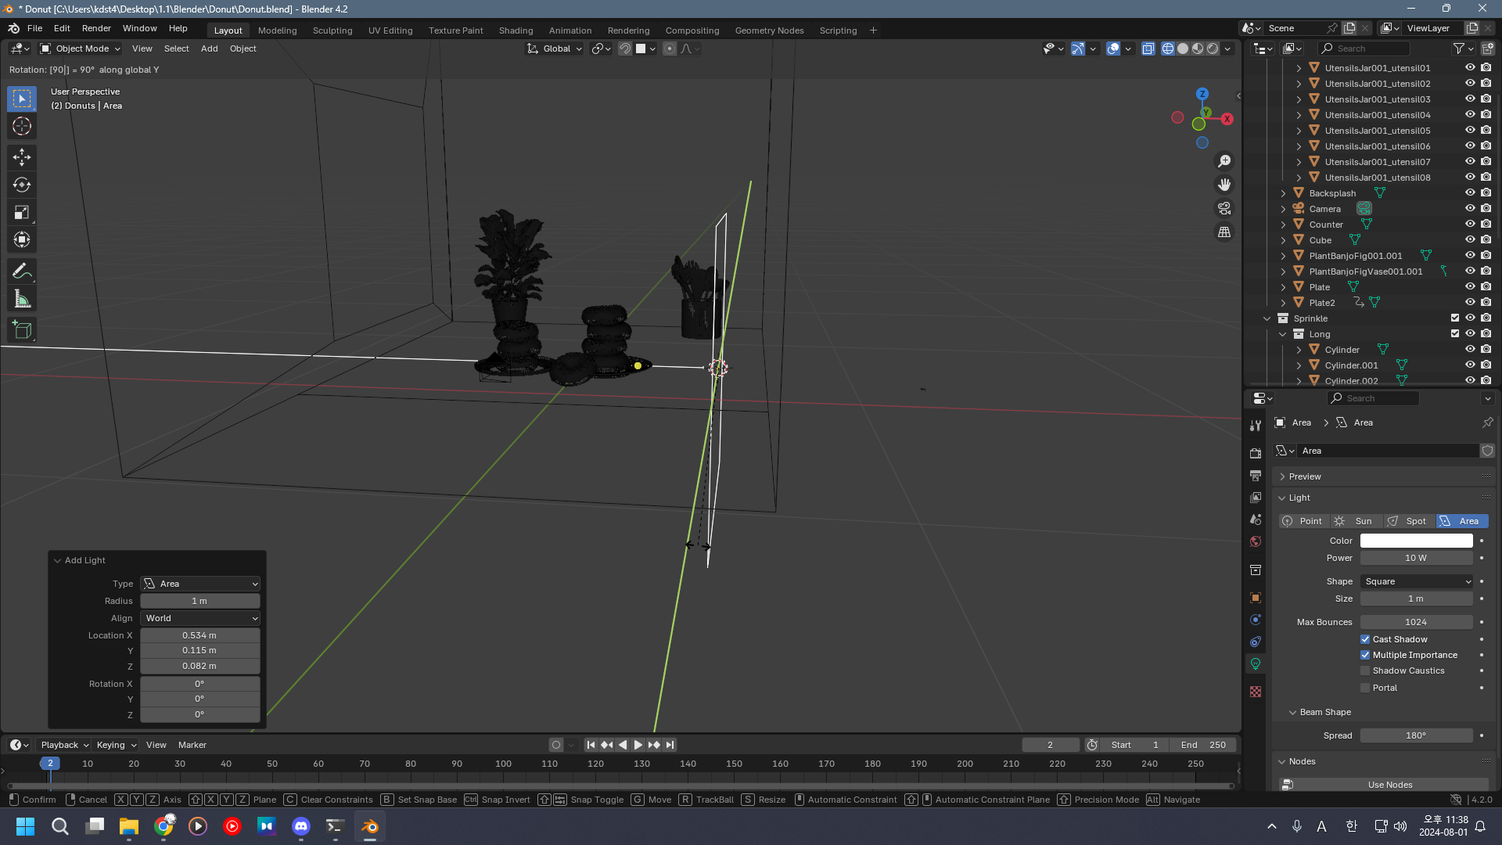This screenshot has height=845, width=1502.
Task: Select the Sun light type button
Action: point(1356,521)
